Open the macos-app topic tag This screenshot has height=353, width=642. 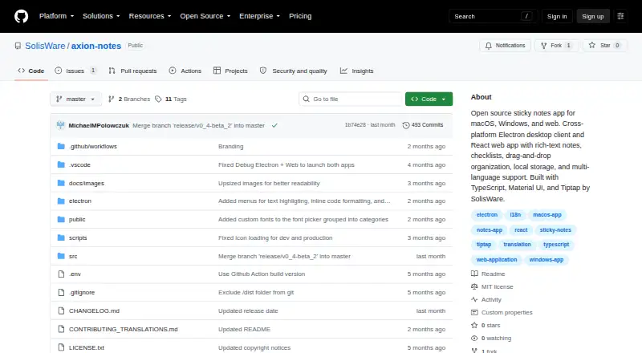coord(547,214)
